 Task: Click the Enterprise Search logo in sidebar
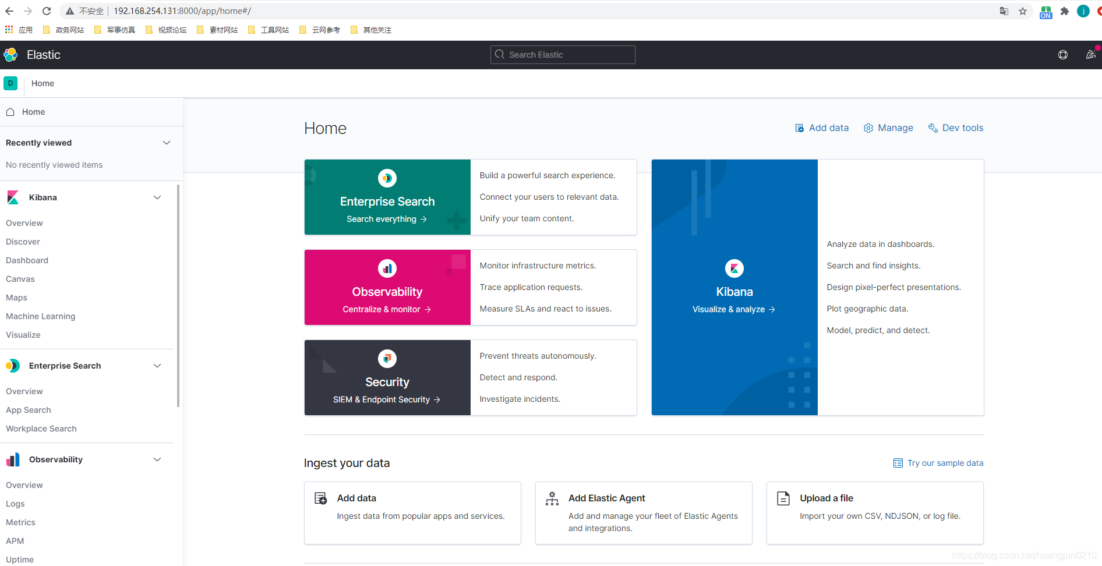[13, 366]
